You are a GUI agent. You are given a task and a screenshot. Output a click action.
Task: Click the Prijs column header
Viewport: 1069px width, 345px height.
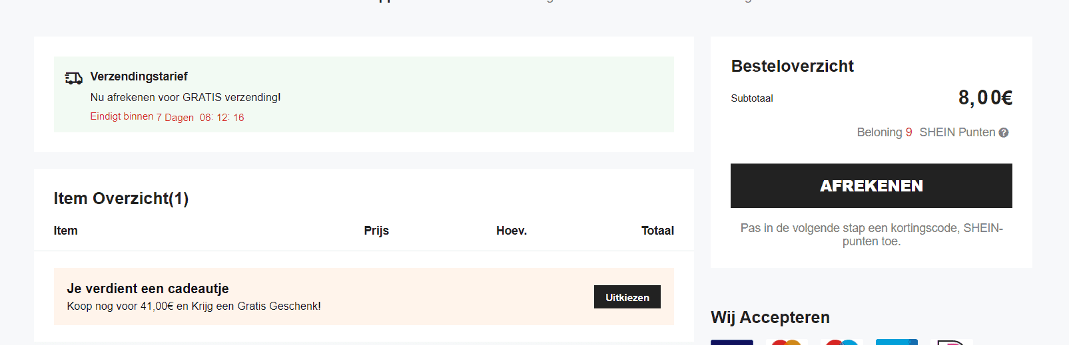(x=376, y=231)
